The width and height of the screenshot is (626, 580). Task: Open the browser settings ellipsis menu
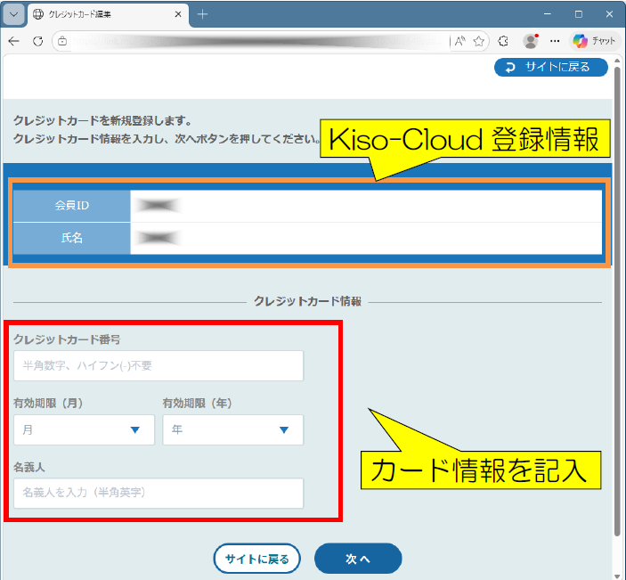point(555,41)
